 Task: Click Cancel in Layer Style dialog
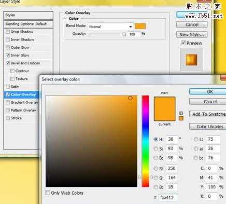[x=192, y=24]
